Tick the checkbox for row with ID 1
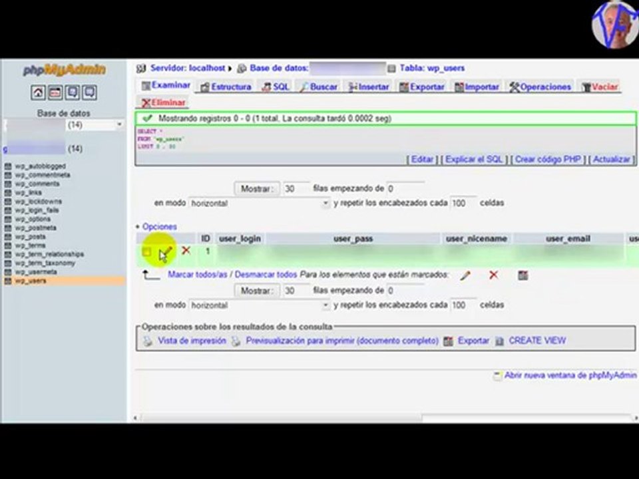Viewport: 639px width, 479px height. [x=146, y=251]
